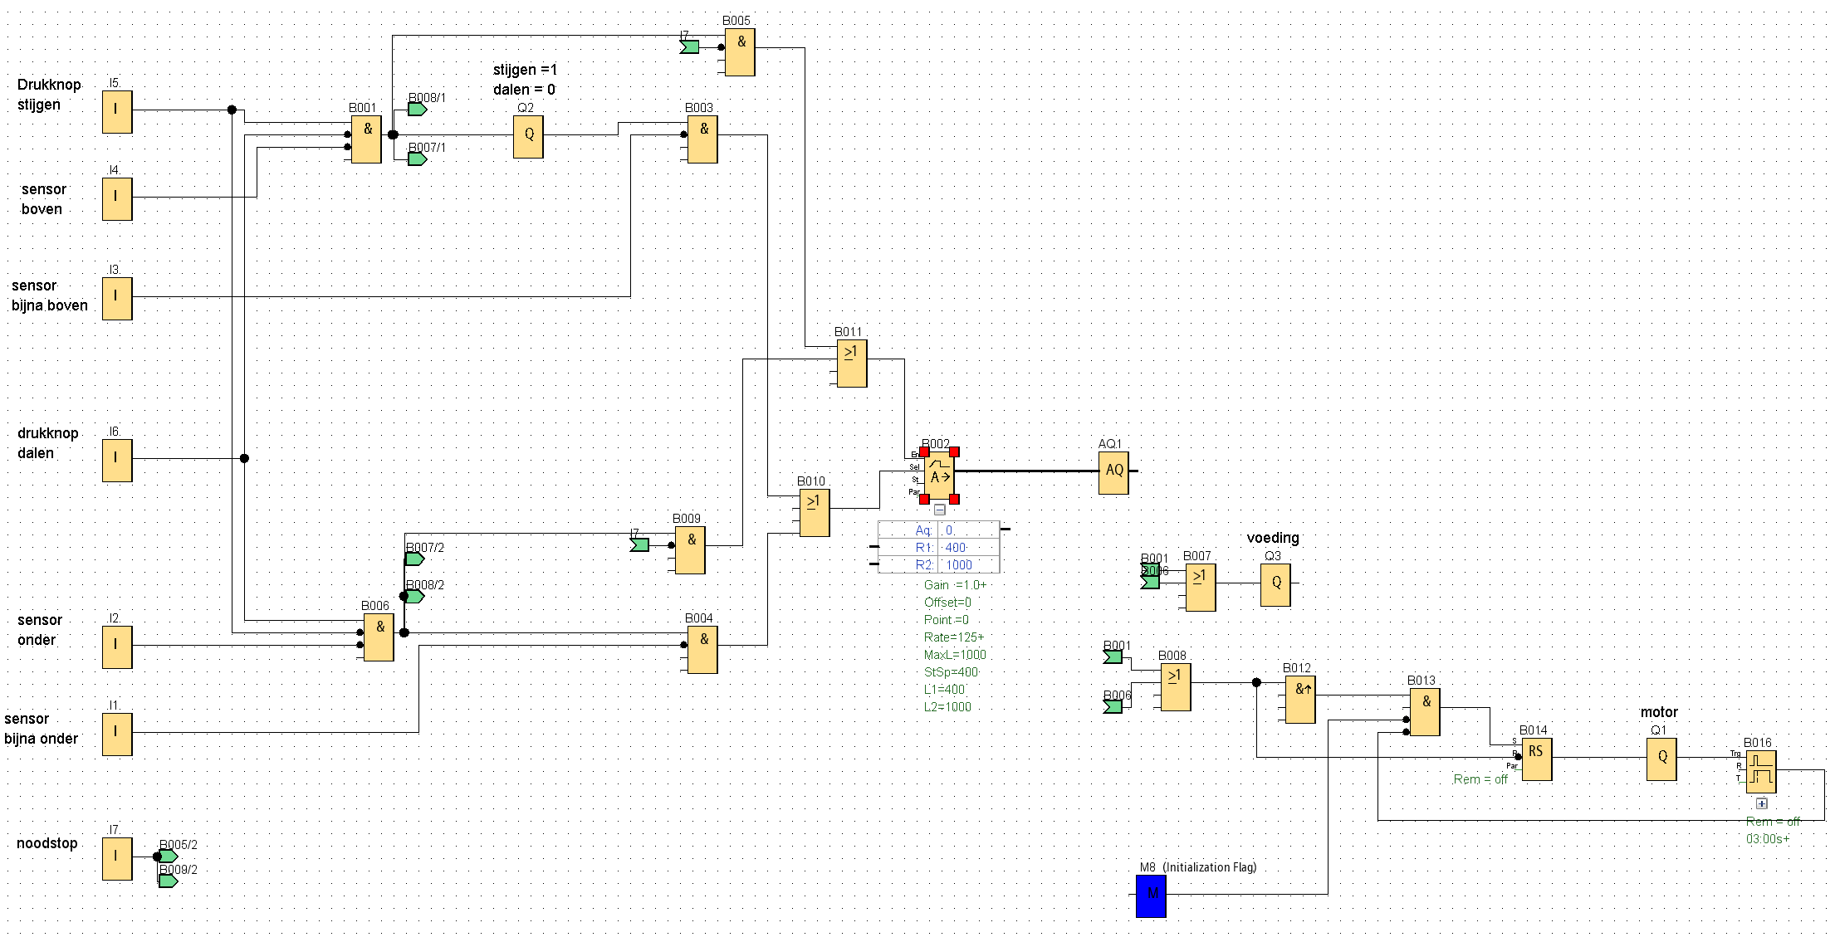Click the 'voeding' label above Q3

[x=1273, y=539]
